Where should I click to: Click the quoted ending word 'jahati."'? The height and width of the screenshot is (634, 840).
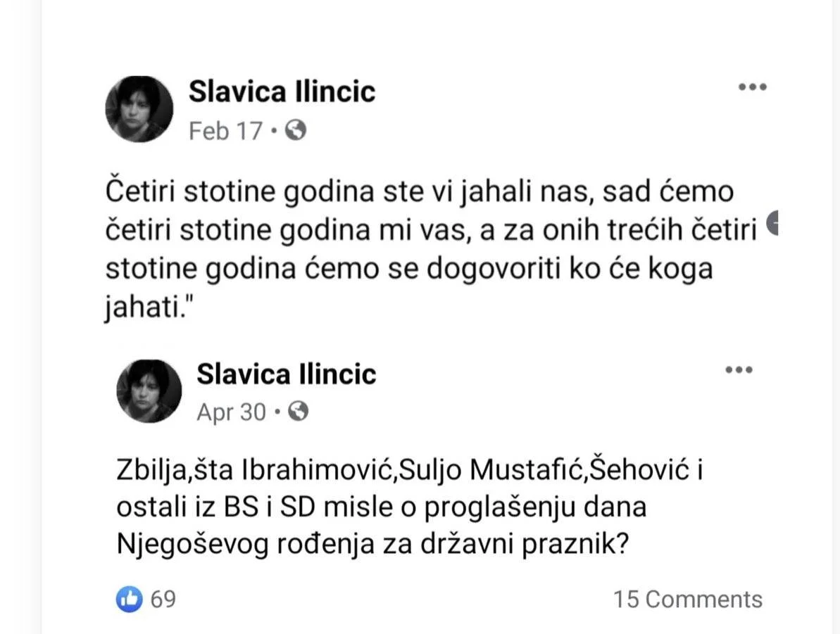[x=149, y=308]
